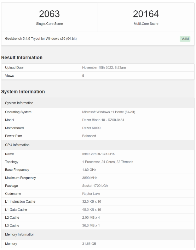
Task: Select the 36.0 MB x 1 value
Action: 91,225
